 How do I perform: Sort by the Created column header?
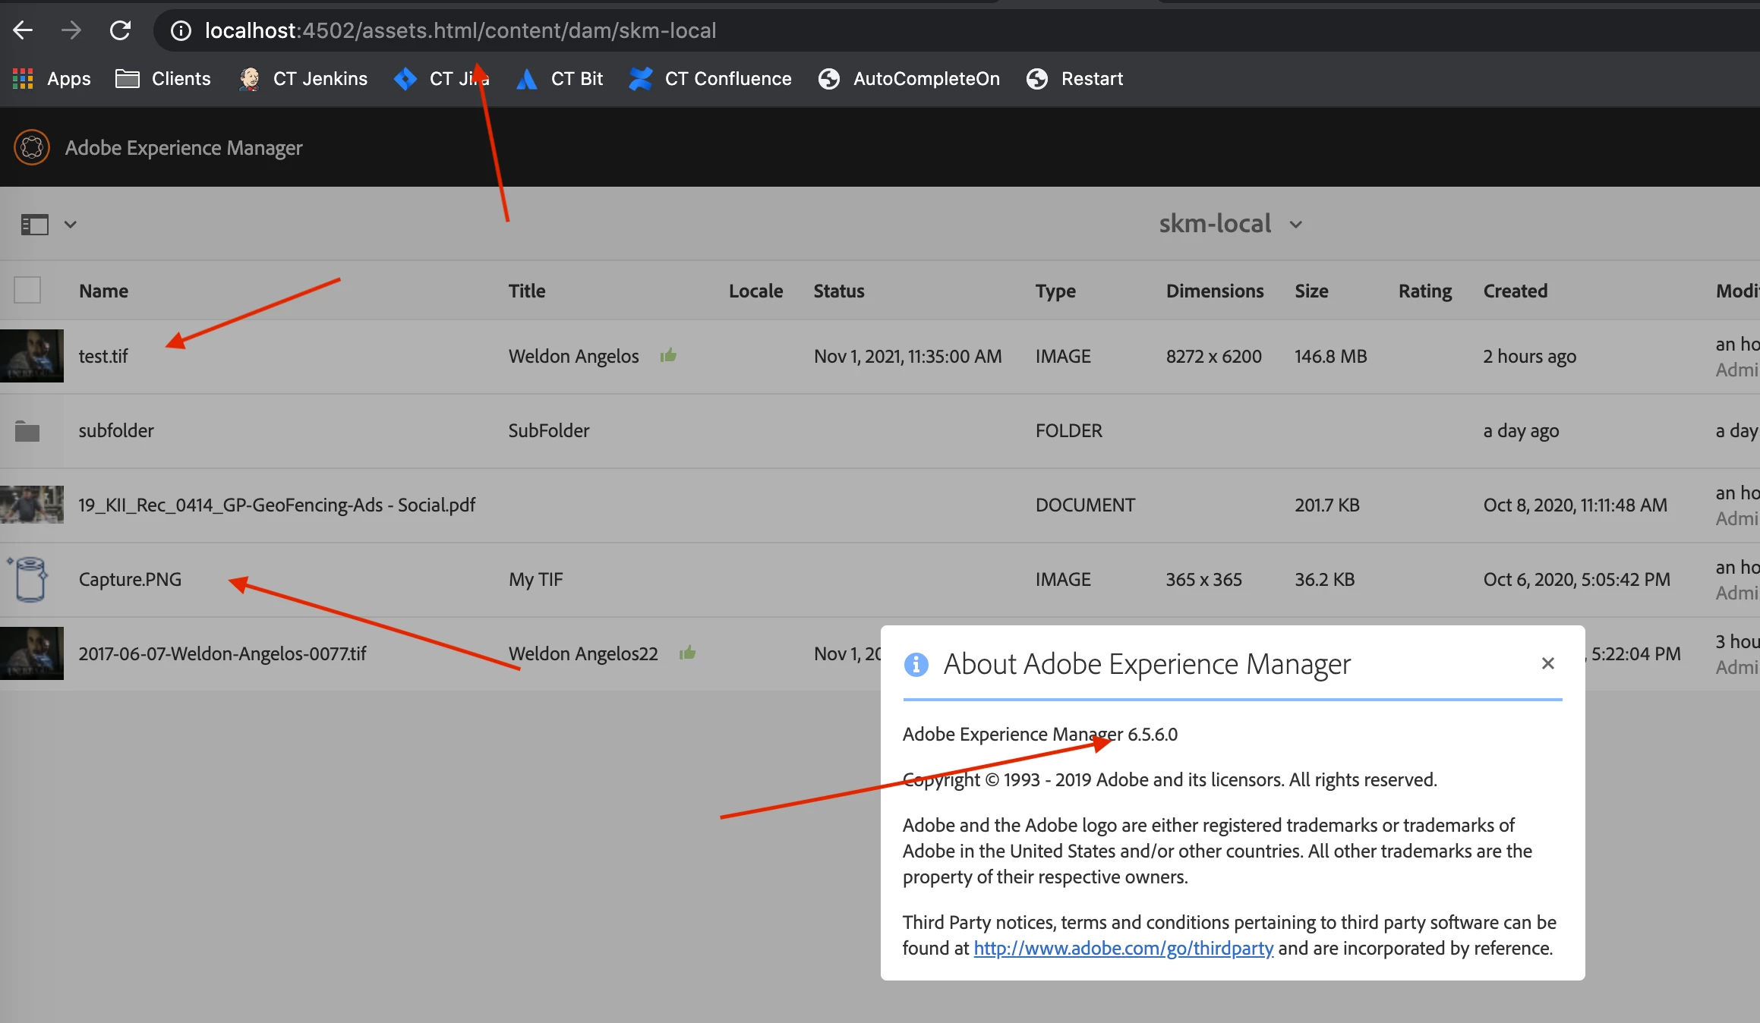[1515, 291]
